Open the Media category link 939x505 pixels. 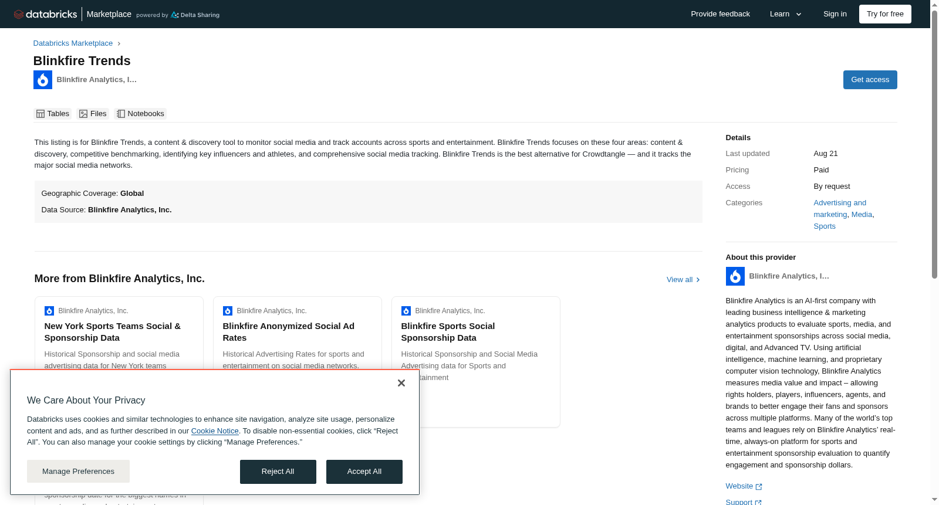click(x=862, y=215)
